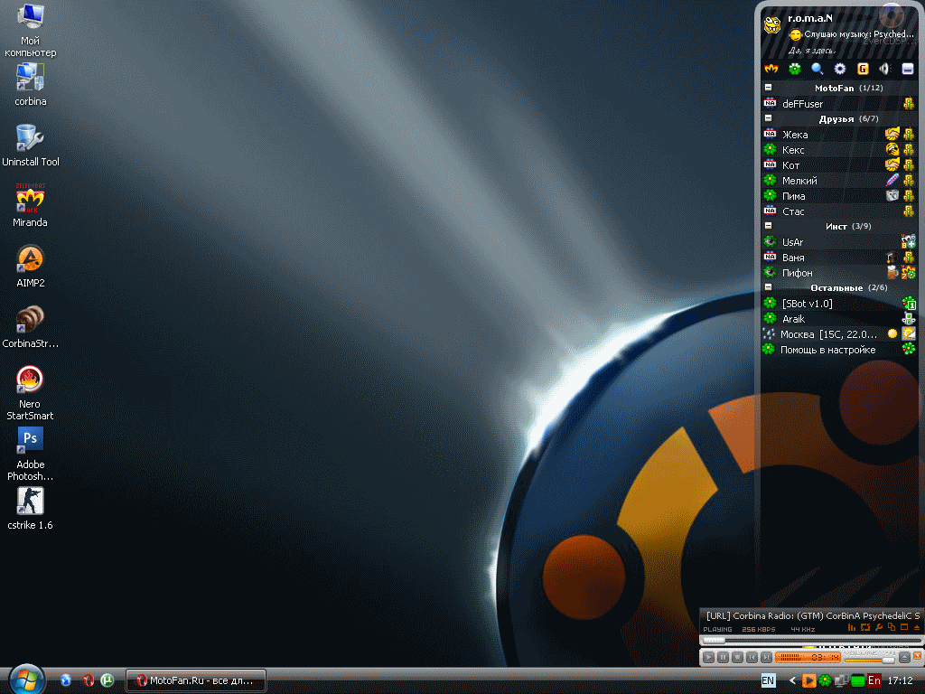Expand hidden tray icons with the arrow
Image resolution: width=925 pixels, height=694 pixels.
792,680
